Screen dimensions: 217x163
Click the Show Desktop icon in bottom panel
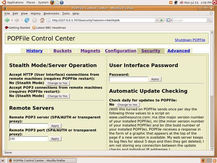pos(2,161)
